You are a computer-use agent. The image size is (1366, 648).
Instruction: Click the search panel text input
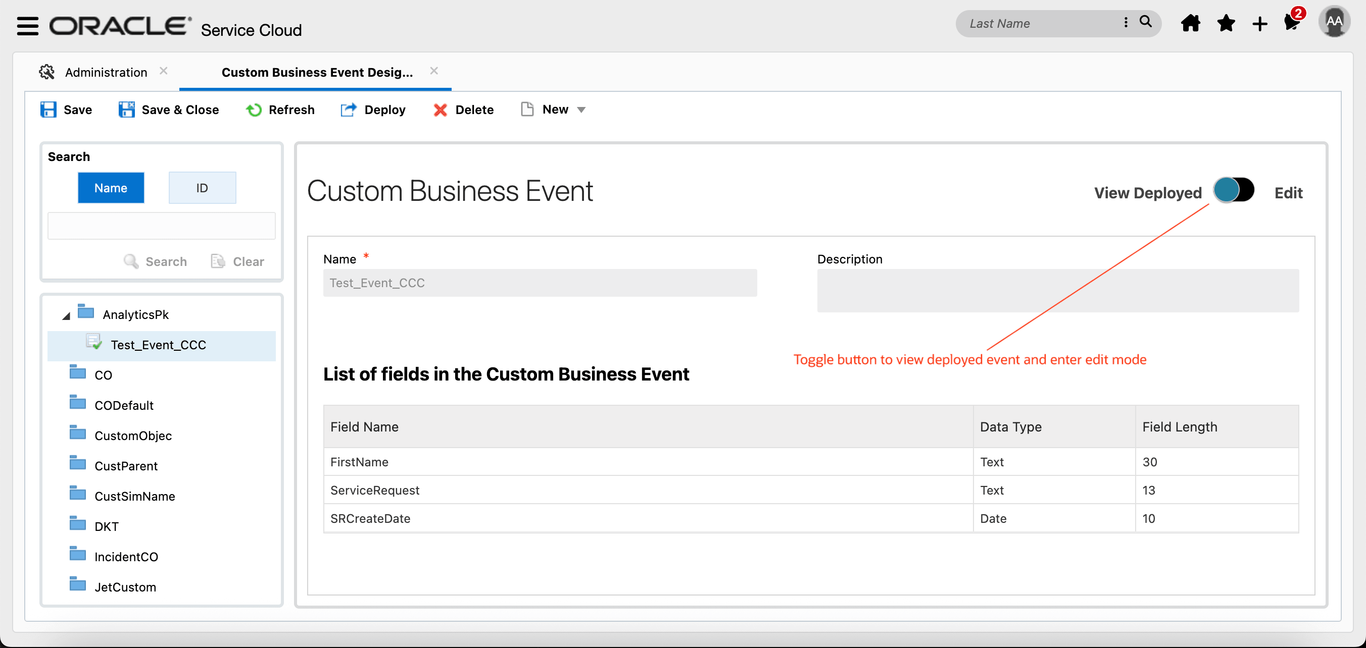(x=161, y=226)
